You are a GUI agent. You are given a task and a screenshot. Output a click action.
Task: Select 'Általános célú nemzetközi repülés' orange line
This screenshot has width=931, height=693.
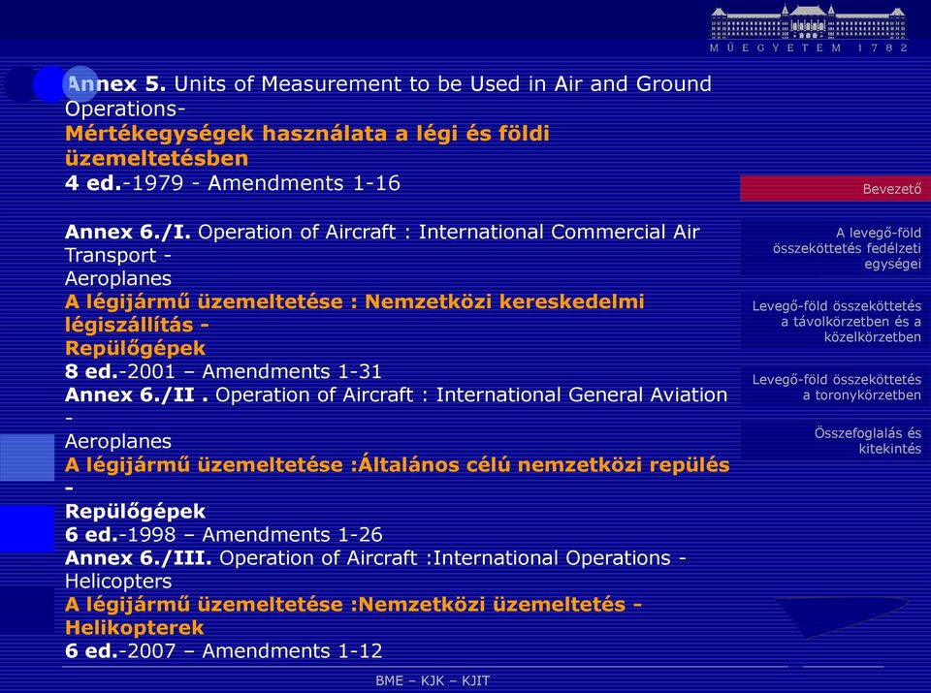[398, 464]
